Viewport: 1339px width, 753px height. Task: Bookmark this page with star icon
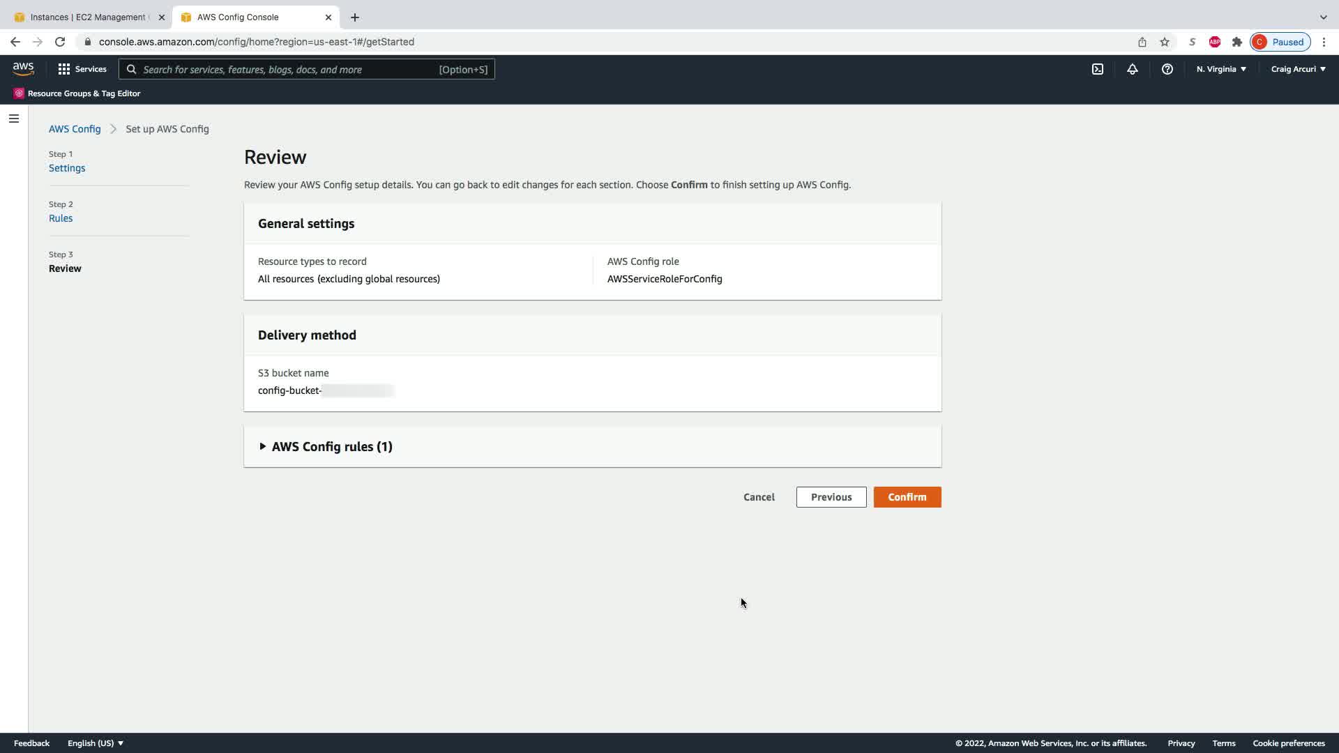1164,42
